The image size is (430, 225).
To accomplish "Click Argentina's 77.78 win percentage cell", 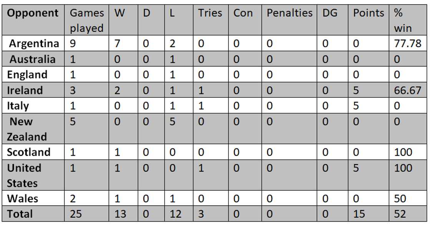I will 408,44.
